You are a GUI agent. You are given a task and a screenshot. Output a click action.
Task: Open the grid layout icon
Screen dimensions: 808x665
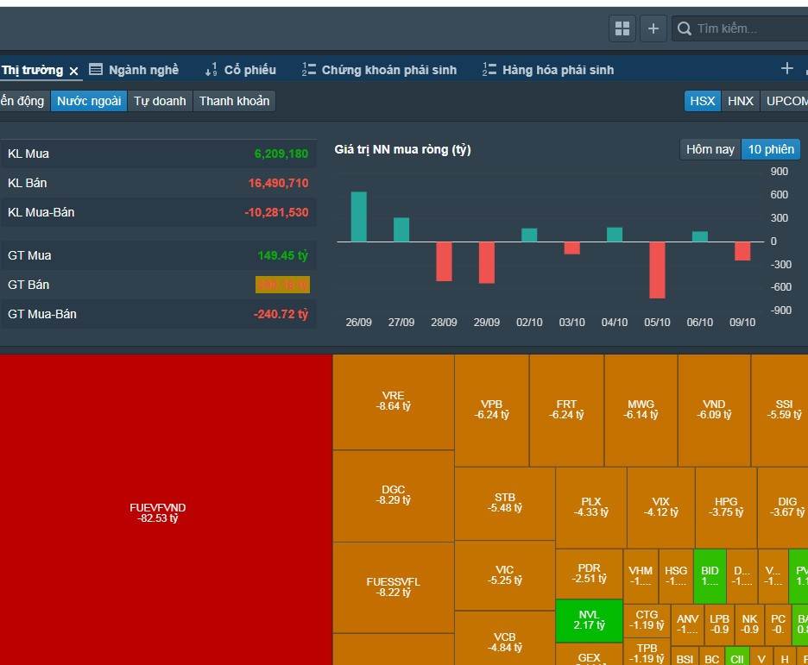click(622, 28)
